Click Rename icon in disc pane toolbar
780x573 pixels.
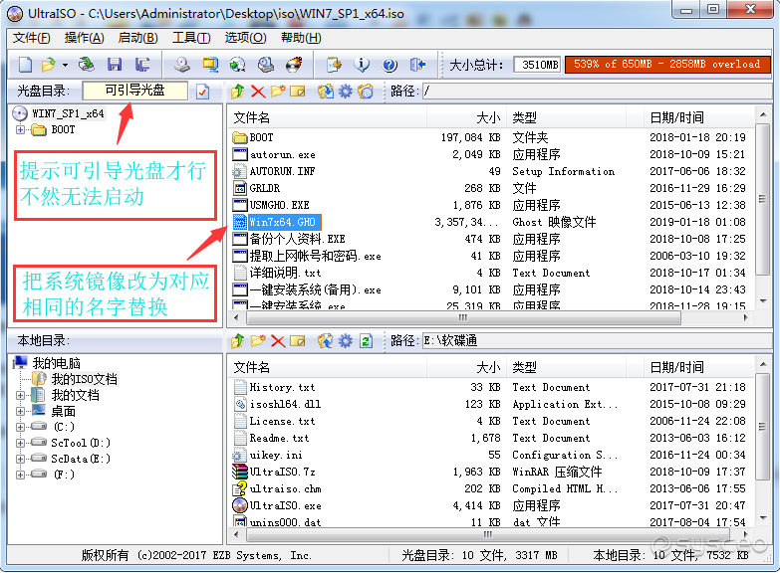[298, 92]
